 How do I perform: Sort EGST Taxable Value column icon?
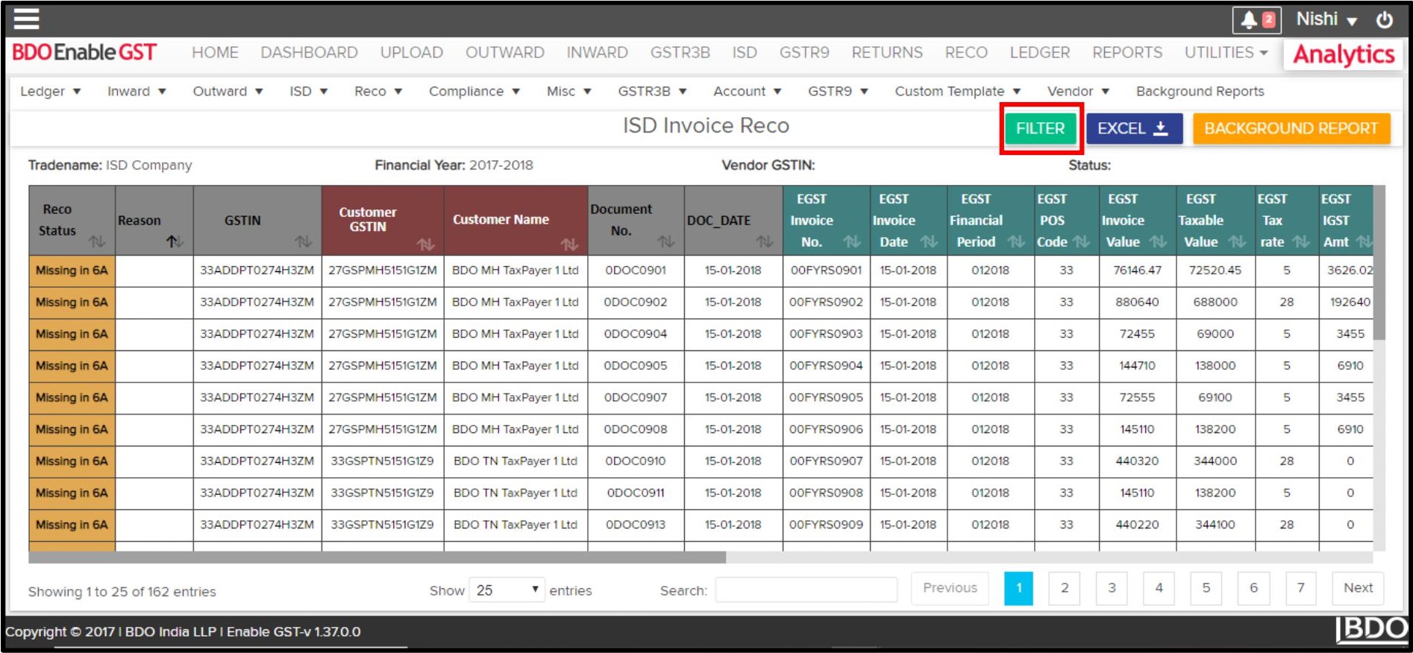[x=1237, y=242]
